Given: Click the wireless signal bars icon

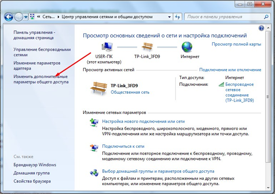Looking at the screenshot, I should point(221,84).
